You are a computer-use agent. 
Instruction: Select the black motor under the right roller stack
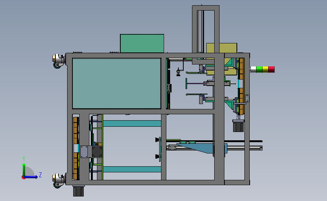[238, 126]
